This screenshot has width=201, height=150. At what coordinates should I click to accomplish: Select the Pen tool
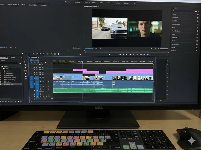point(26,74)
